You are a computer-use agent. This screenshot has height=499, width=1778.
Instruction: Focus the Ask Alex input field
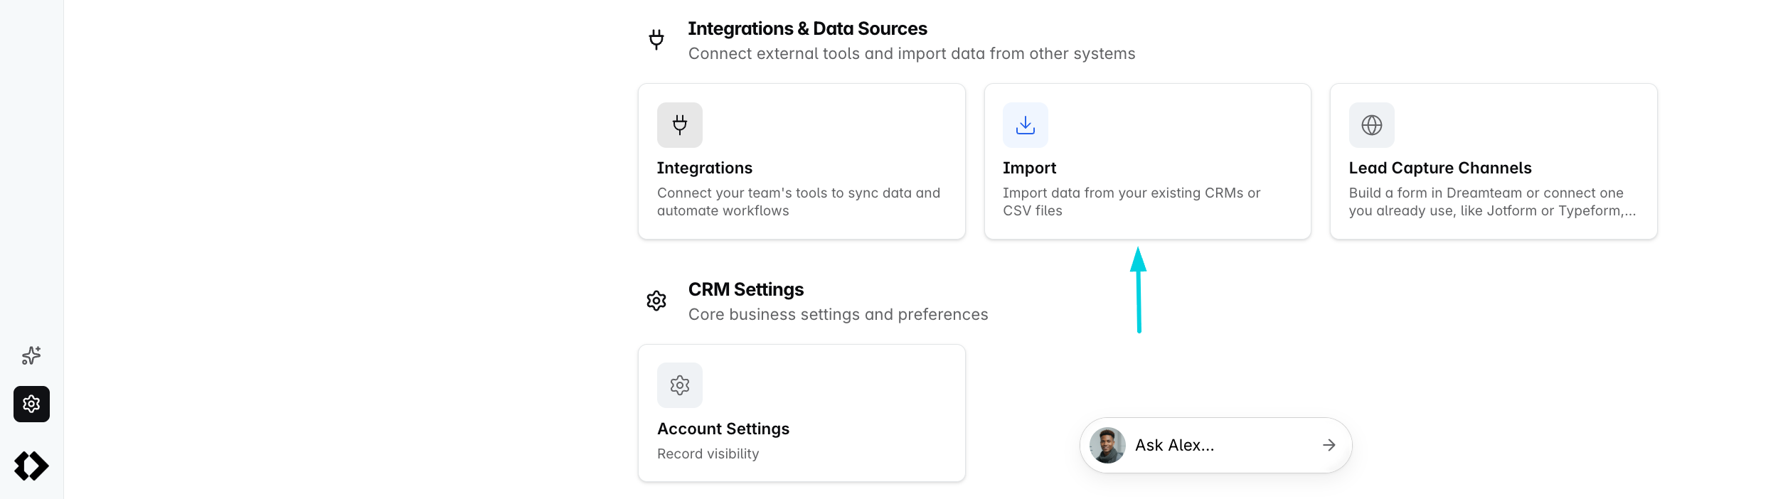tap(1216, 445)
